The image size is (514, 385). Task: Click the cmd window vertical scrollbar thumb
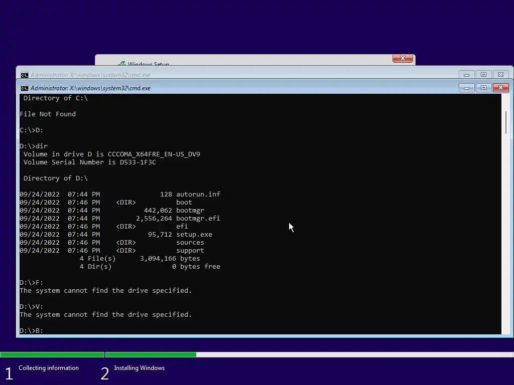[x=506, y=122]
